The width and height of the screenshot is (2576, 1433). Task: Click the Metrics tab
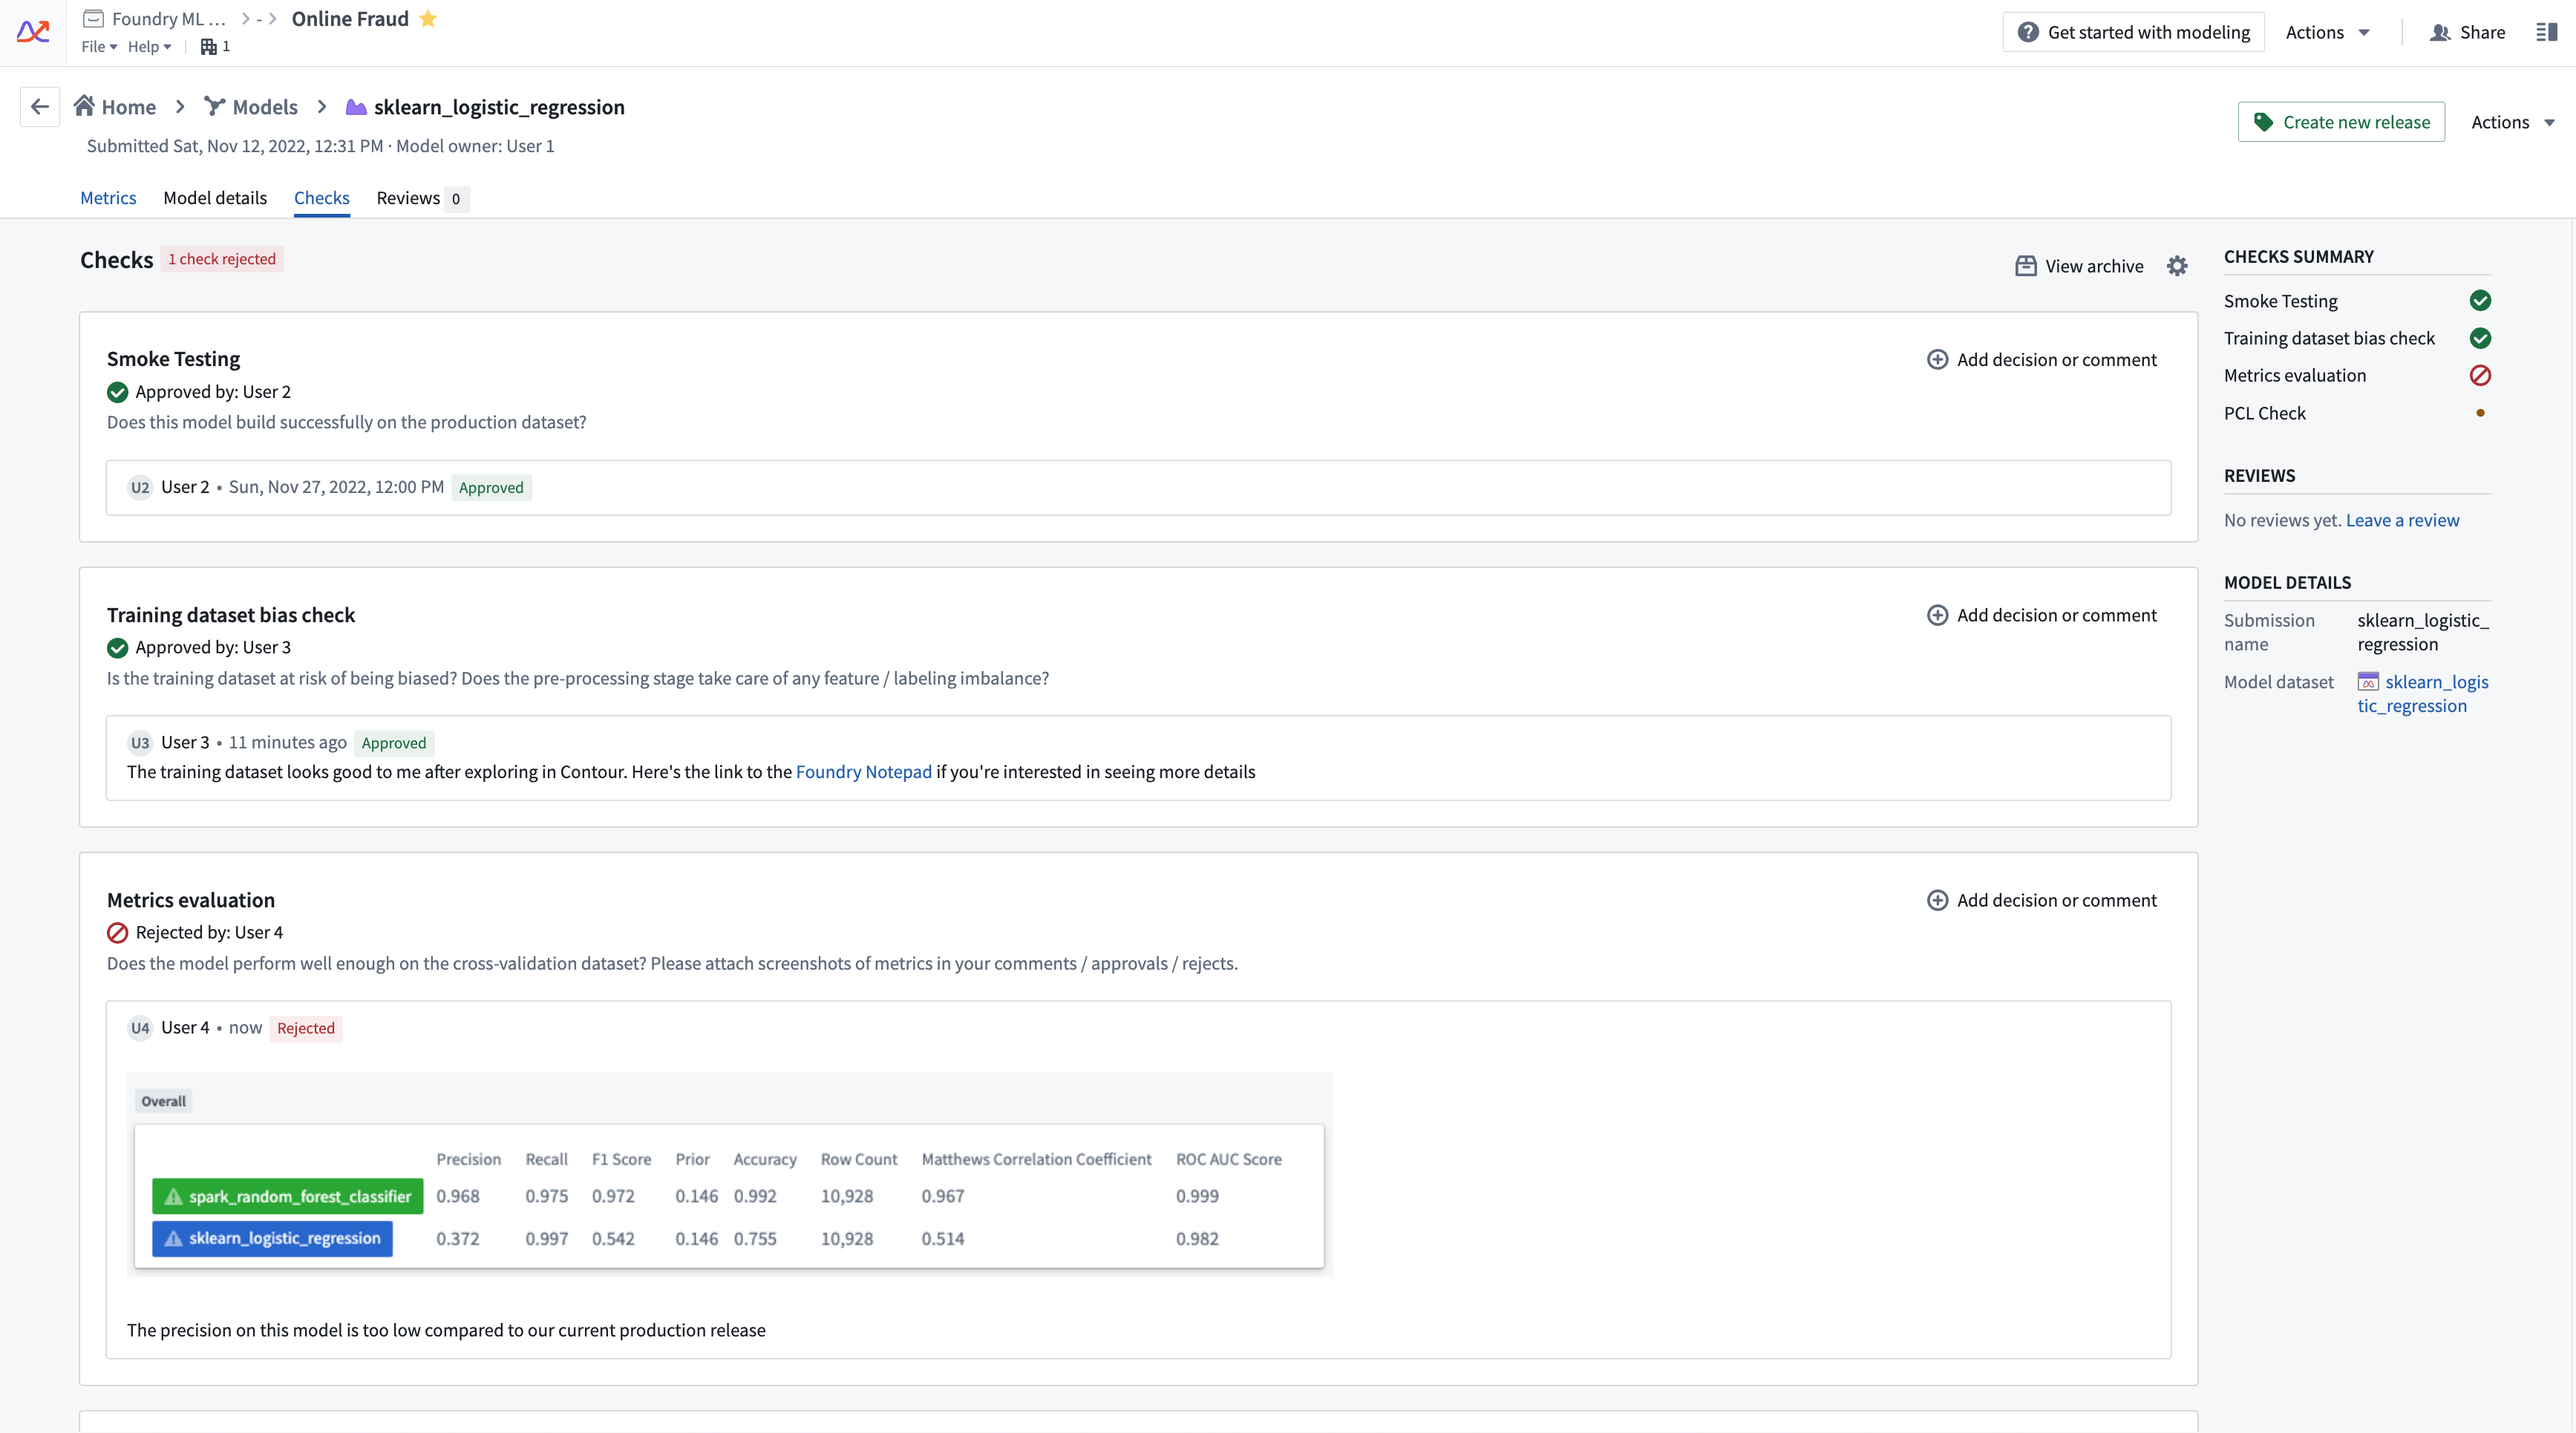(109, 198)
